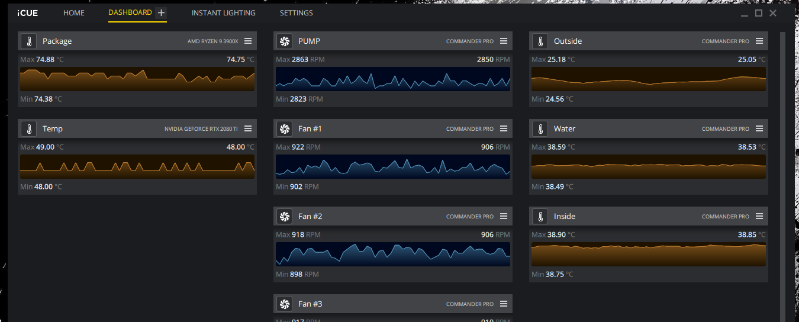799x322 pixels.
Task: Switch to the SETTINGS tab
Action: [297, 12]
